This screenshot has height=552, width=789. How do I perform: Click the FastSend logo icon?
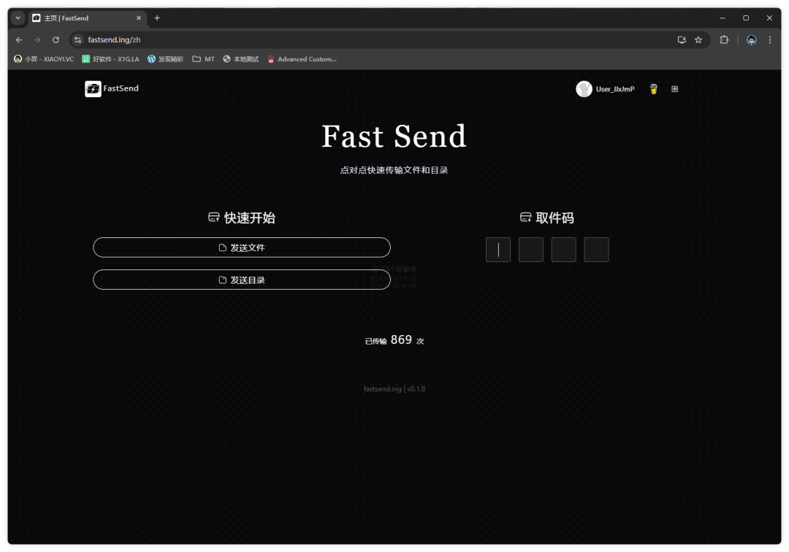[91, 88]
